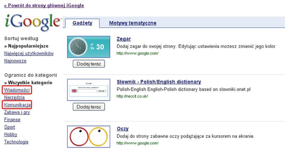Open the Zegar gadget title link
285x149 pixels.
(123, 39)
